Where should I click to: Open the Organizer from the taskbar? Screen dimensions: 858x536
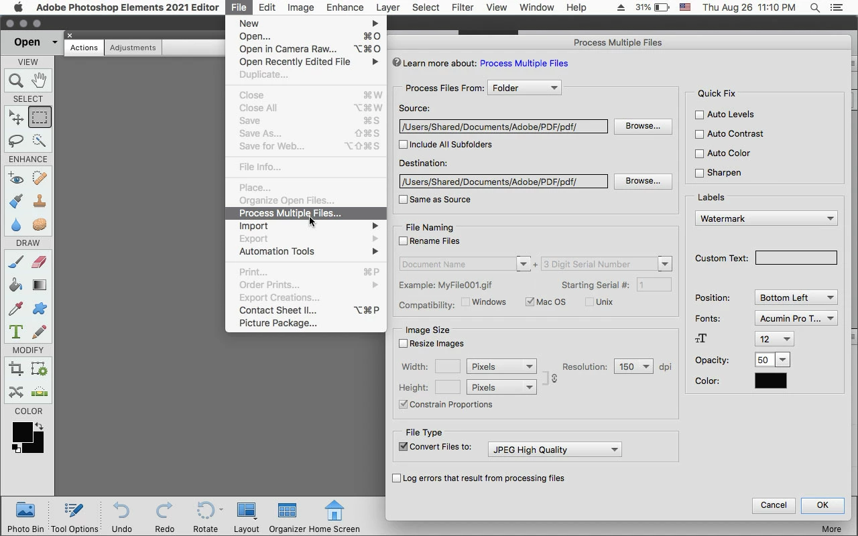pyautogui.click(x=287, y=517)
